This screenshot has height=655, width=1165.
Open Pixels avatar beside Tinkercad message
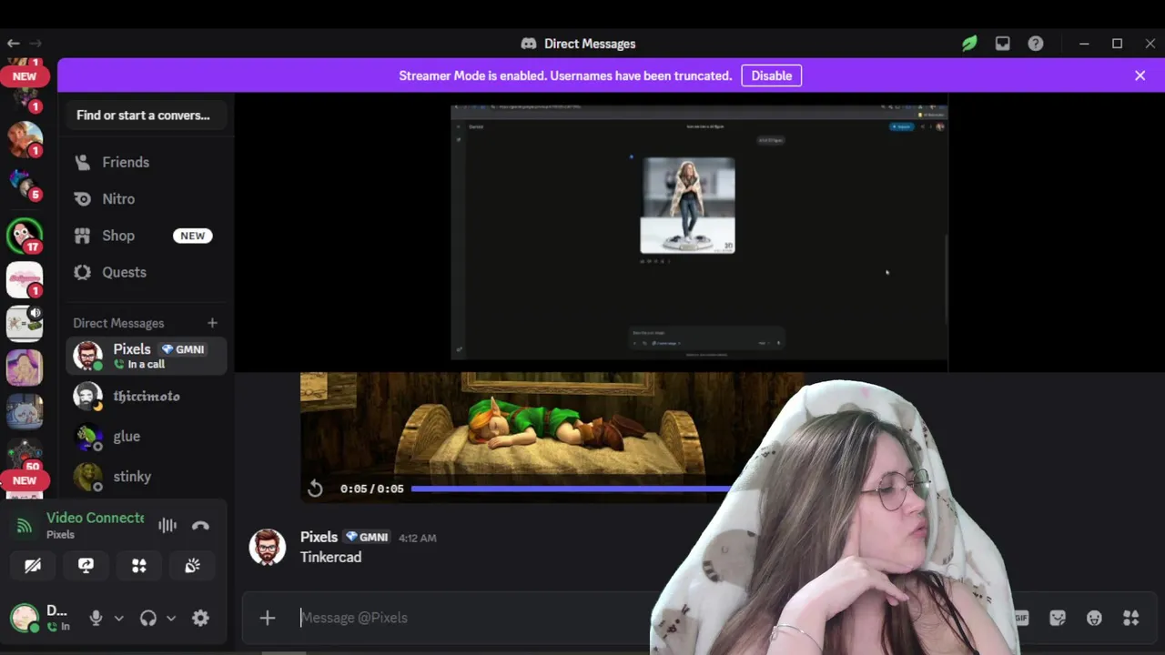point(267,547)
